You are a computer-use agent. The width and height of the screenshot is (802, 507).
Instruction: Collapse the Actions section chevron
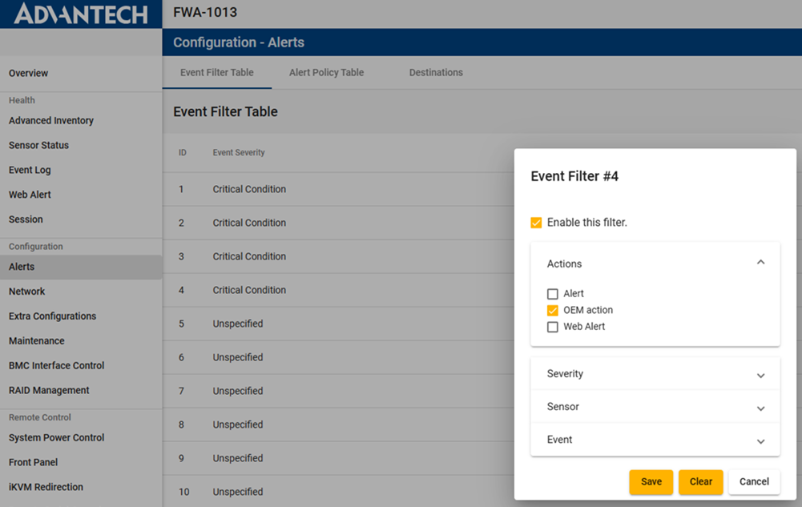tap(760, 263)
